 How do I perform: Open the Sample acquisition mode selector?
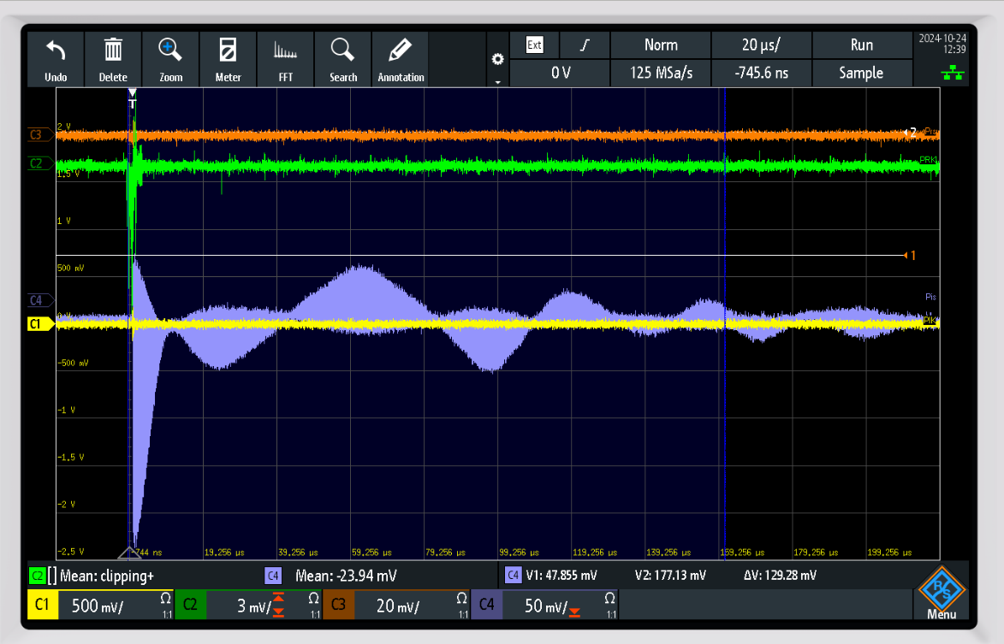(860, 74)
